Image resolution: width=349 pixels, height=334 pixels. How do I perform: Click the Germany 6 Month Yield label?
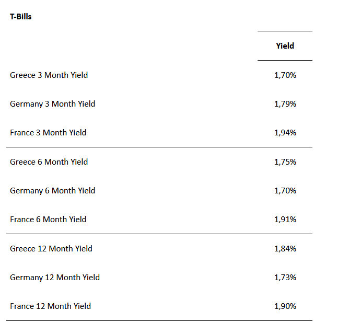point(52,191)
